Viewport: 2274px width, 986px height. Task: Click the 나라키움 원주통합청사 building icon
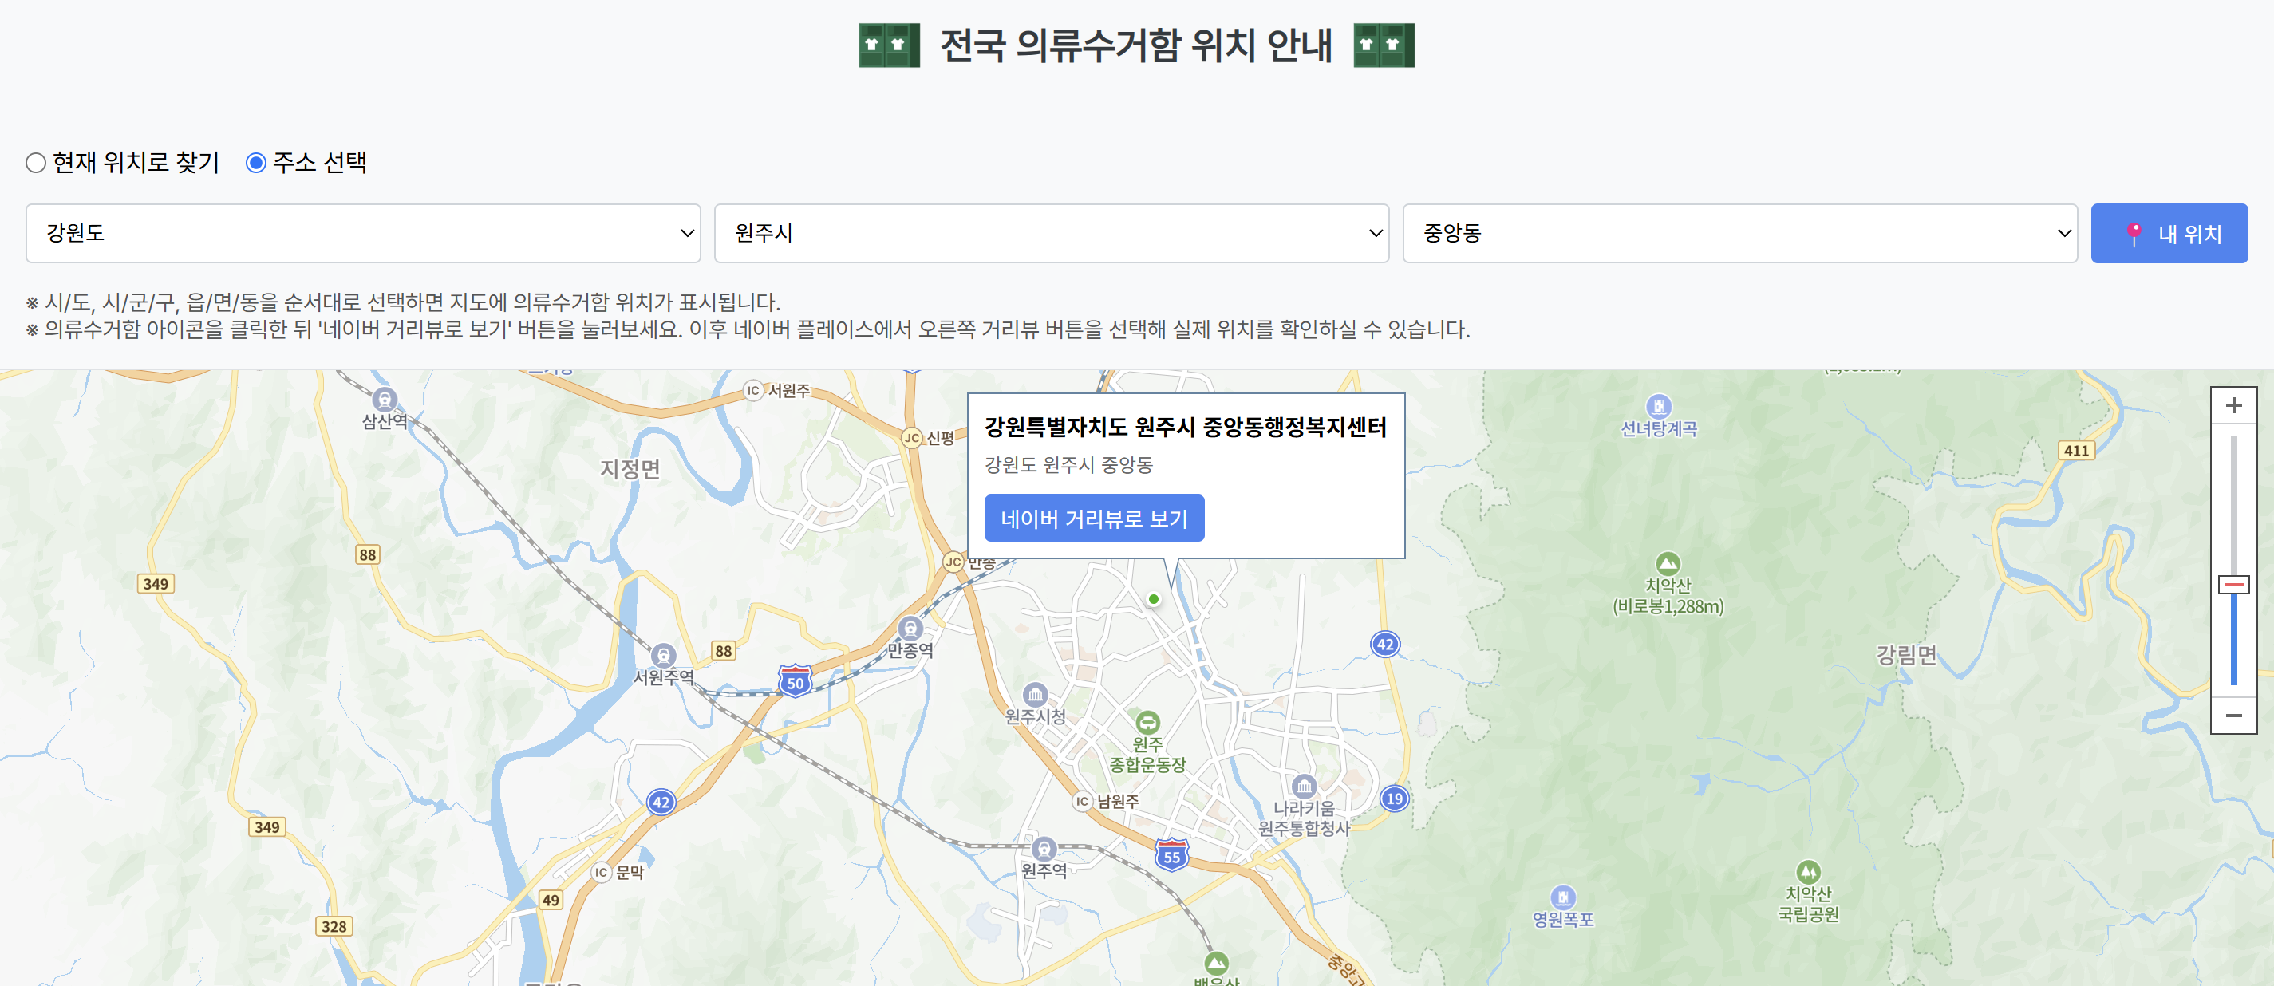1303,786
